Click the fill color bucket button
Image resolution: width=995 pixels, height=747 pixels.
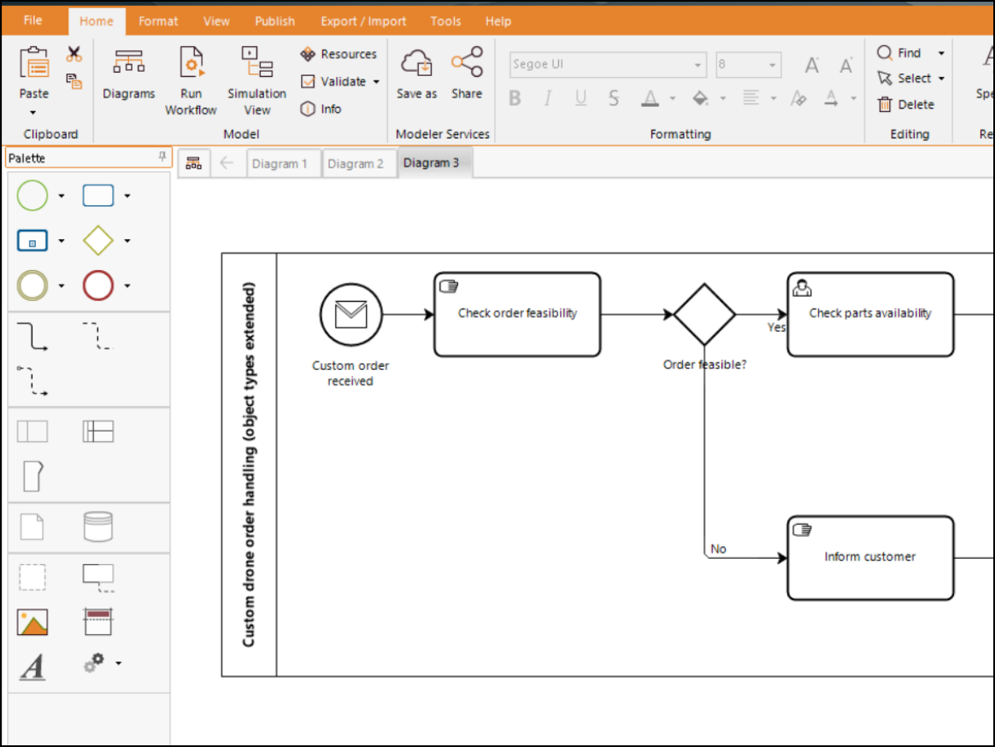coord(700,98)
